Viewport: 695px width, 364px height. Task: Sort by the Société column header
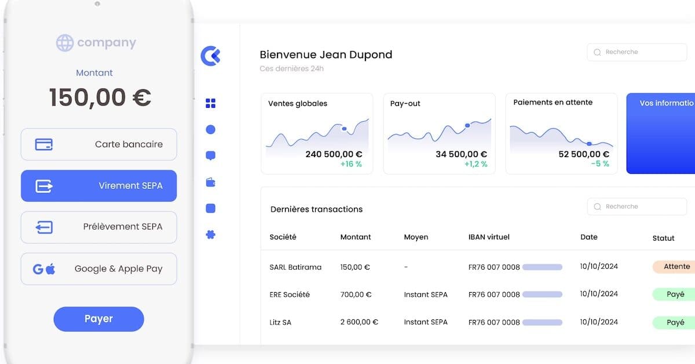click(283, 237)
